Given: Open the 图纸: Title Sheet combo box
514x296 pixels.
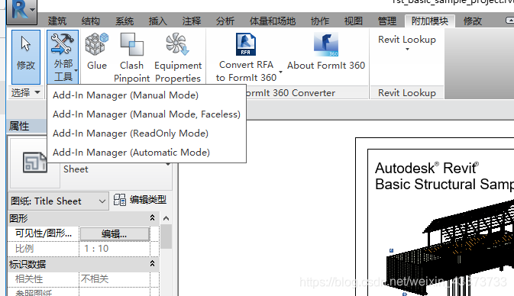Looking at the screenshot, I should (58, 201).
